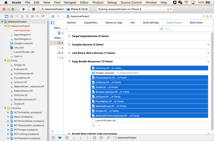
Task: Select Images.xcassets in Copy Bundle Resources
Action: click(x=149, y=73)
